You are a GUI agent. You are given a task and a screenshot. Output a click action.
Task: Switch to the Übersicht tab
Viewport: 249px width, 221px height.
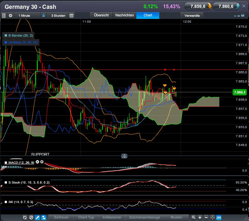pos(101,15)
